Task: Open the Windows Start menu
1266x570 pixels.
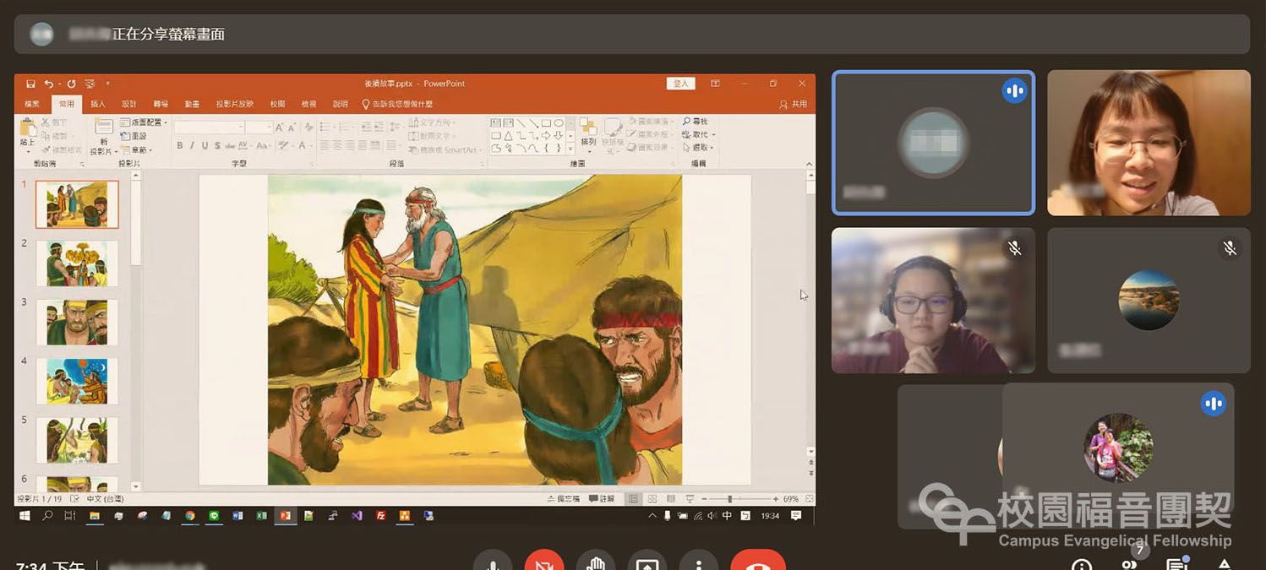Action: coord(25,515)
